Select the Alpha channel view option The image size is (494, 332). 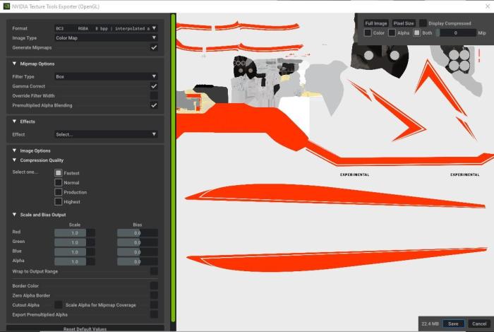392,33
